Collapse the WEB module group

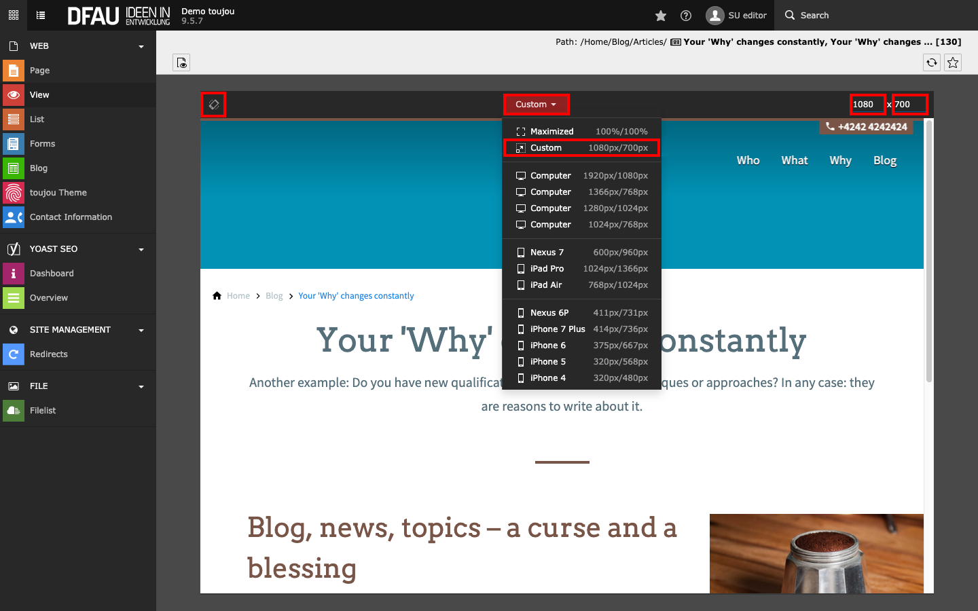click(x=141, y=46)
